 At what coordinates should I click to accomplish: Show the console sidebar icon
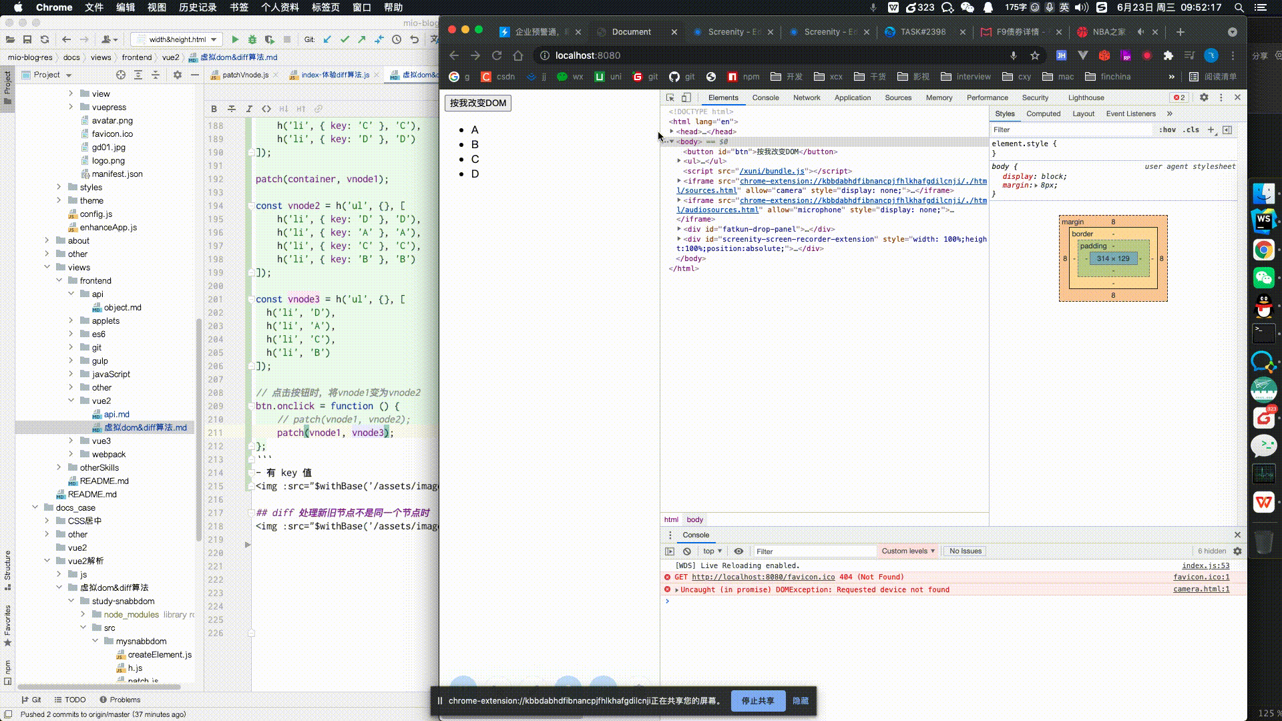pos(670,551)
